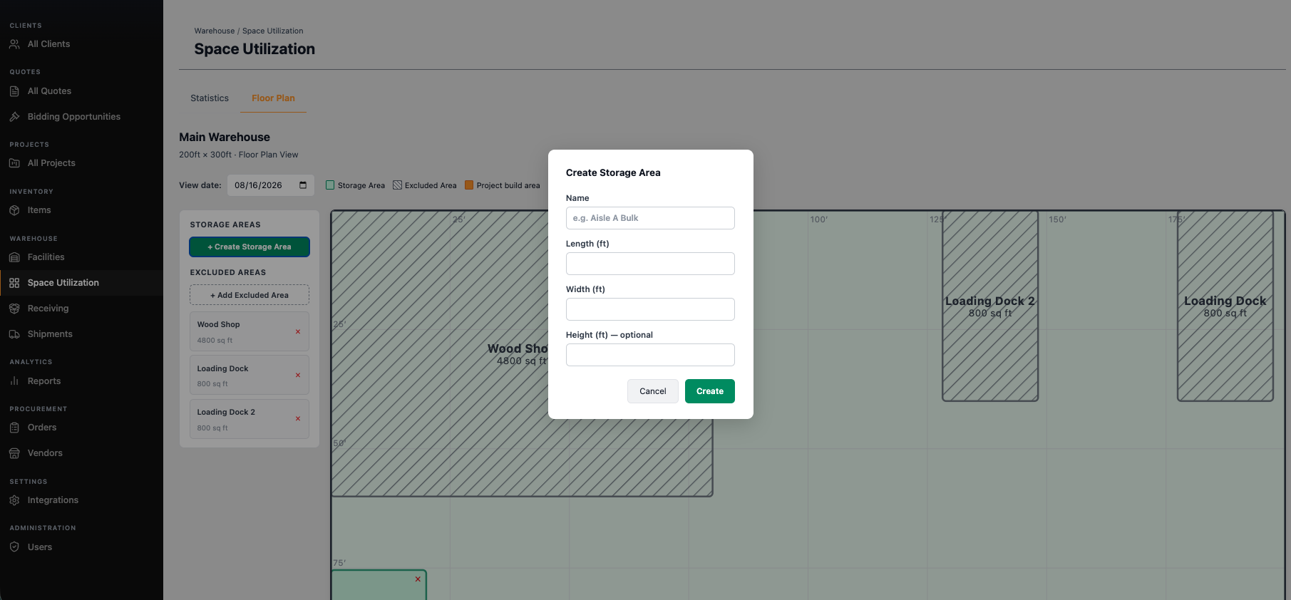Focus the Length (ft) field

[650, 264]
